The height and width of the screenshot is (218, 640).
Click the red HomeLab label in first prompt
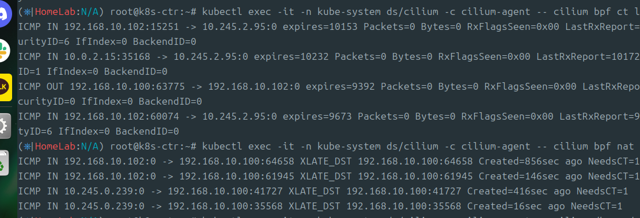coord(55,12)
